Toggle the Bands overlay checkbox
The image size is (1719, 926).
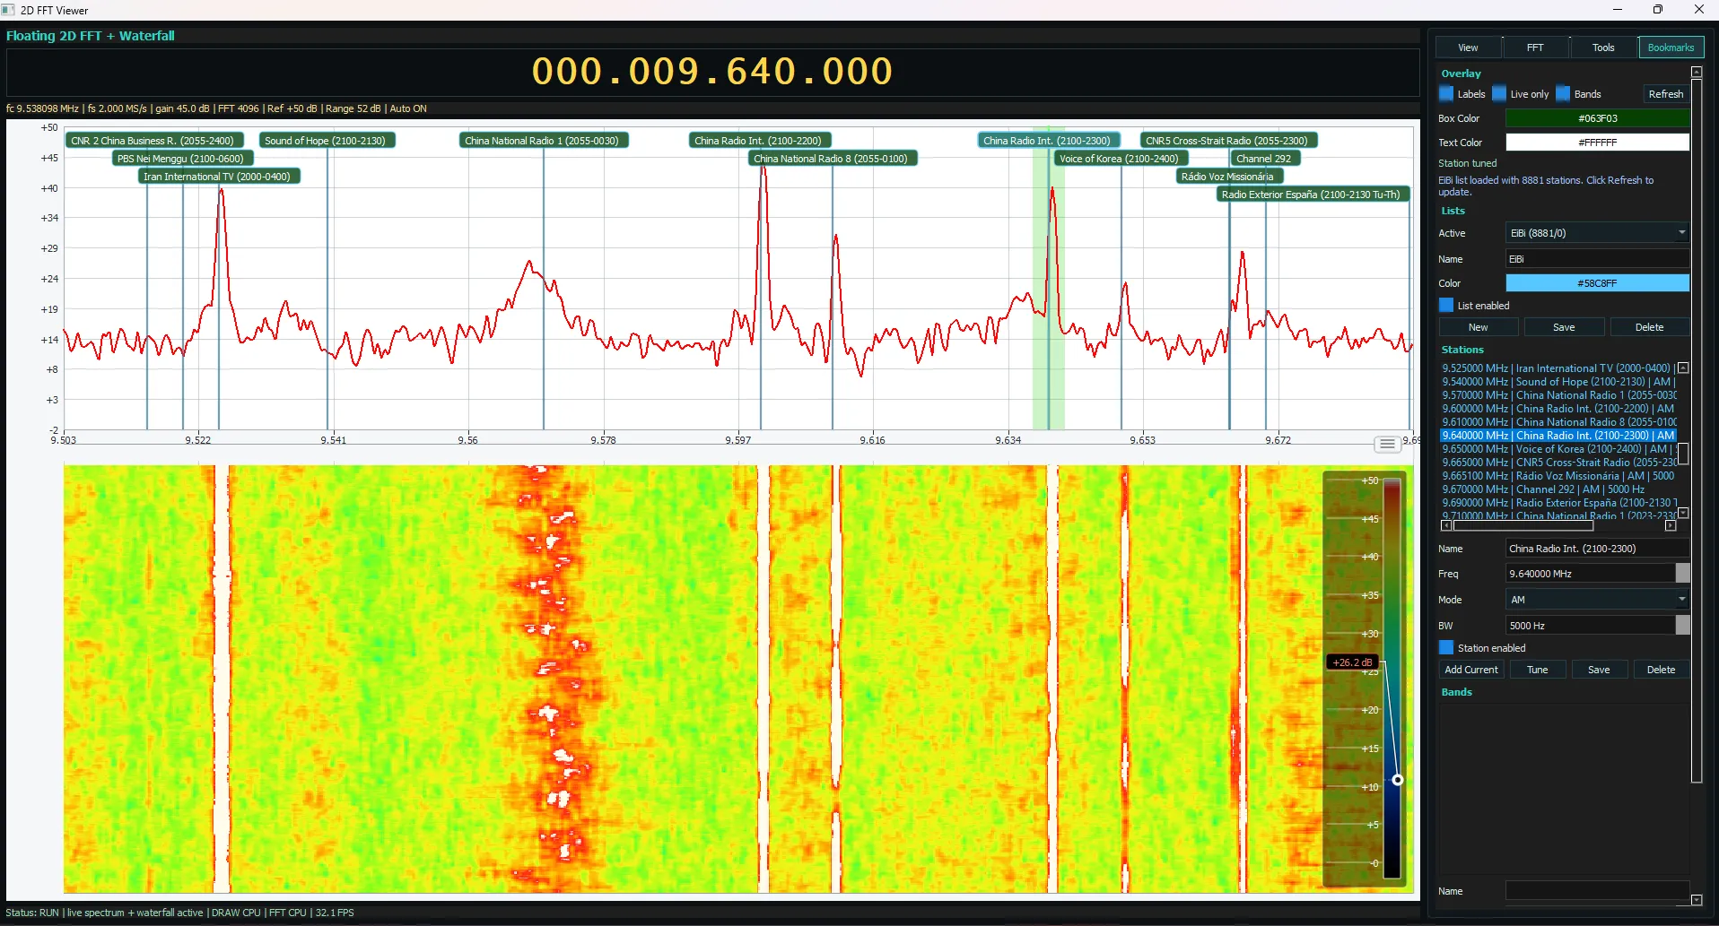[x=1563, y=93]
